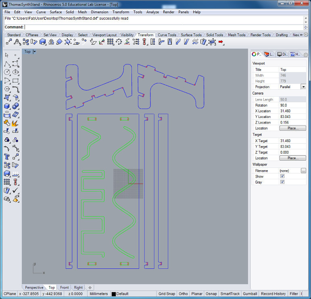
Task: Switch to the Perspective viewport tab
Action: [34, 287]
